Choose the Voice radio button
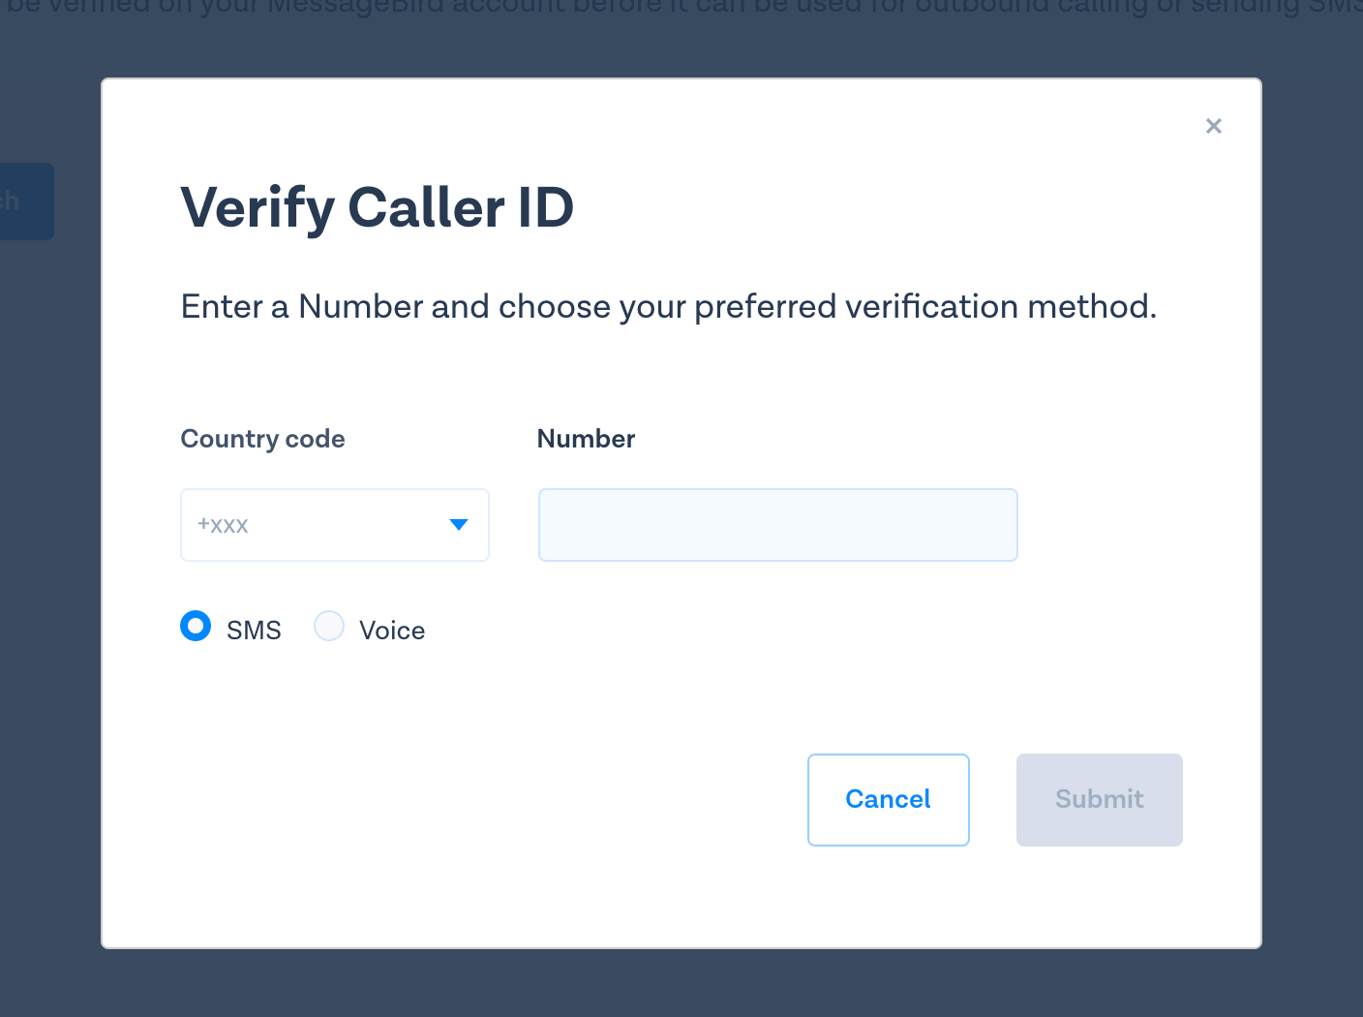The image size is (1363, 1017). coord(329,627)
